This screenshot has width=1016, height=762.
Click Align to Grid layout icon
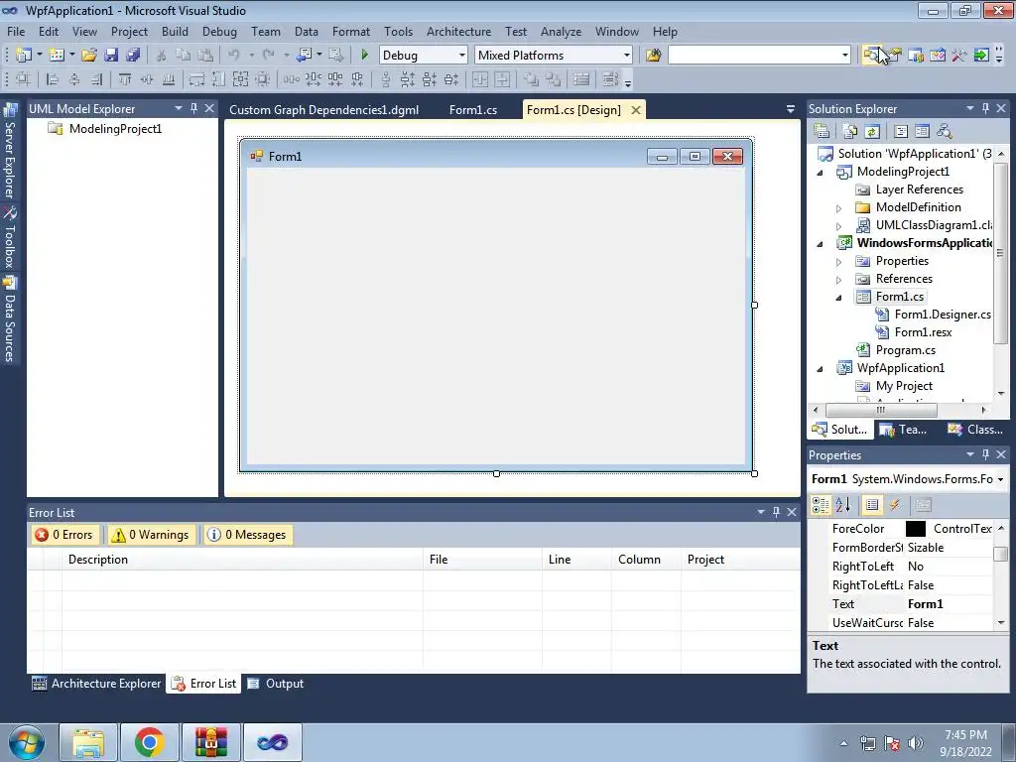tap(24, 79)
